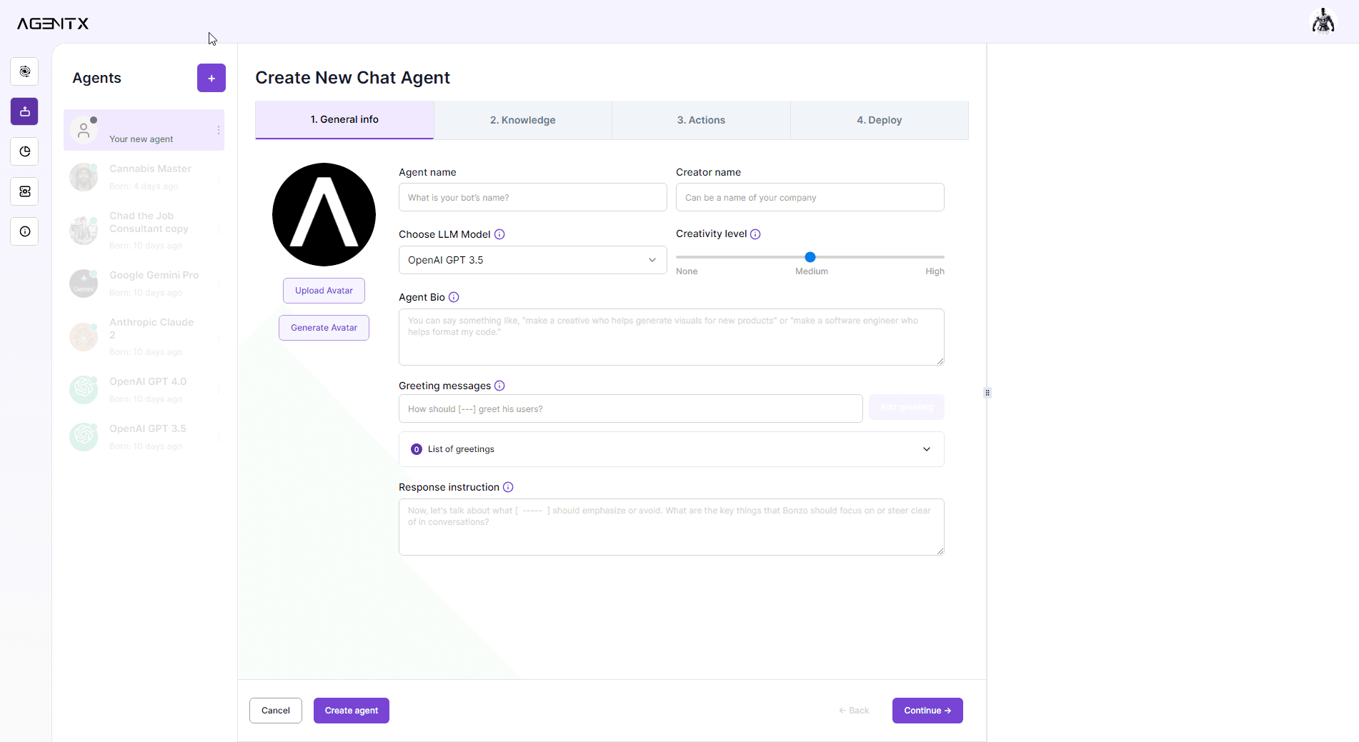
Task: Focus the greeting messages input field
Action: click(630, 408)
